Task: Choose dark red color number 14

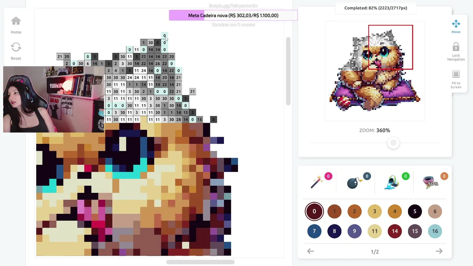Action: pos(395,231)
